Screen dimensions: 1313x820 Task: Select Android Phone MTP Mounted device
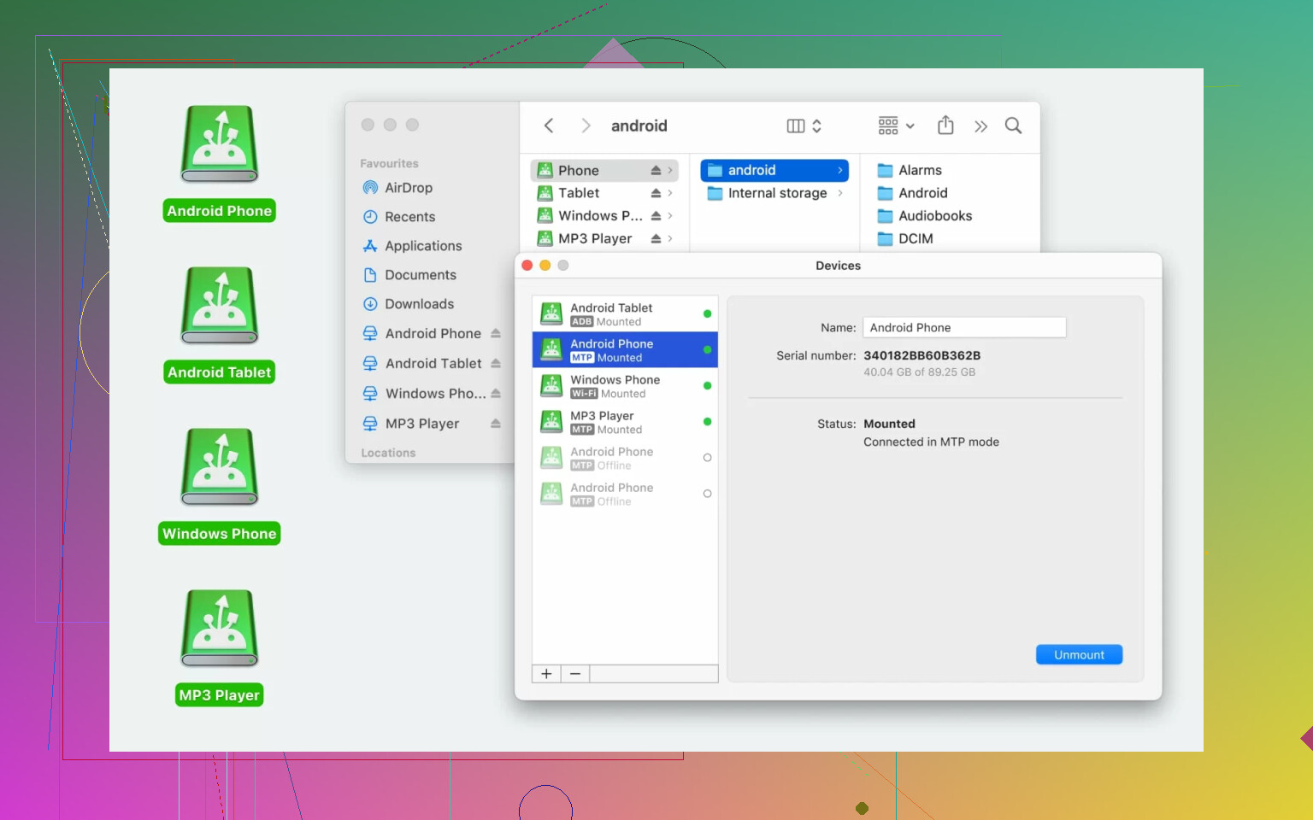(625, 350)
